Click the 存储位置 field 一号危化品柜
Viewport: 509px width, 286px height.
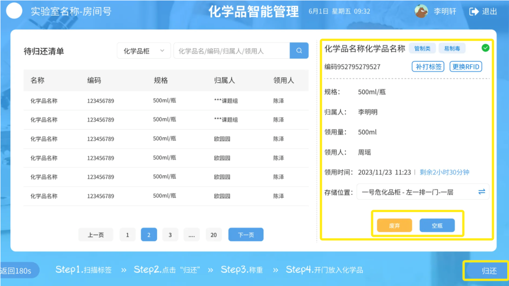423,192
